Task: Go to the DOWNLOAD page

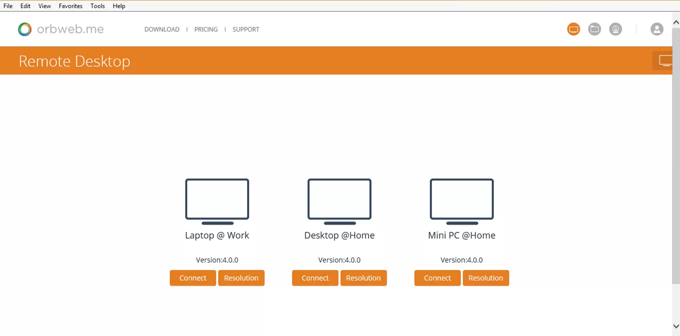Action: pos(162,29)
